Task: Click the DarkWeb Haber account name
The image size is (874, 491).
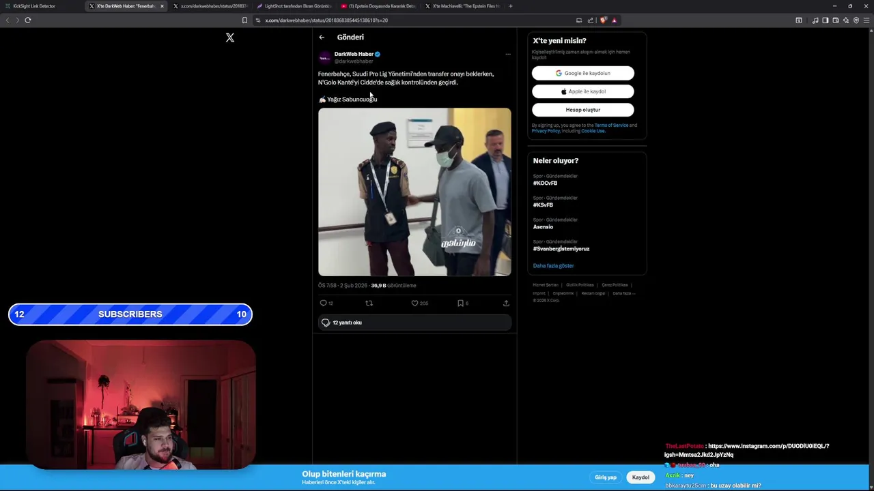Action: pos(354,54)
